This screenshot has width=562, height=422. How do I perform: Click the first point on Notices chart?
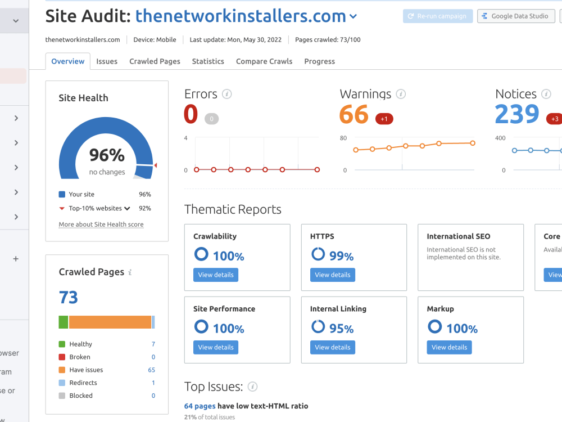click(x=514, y=150)
